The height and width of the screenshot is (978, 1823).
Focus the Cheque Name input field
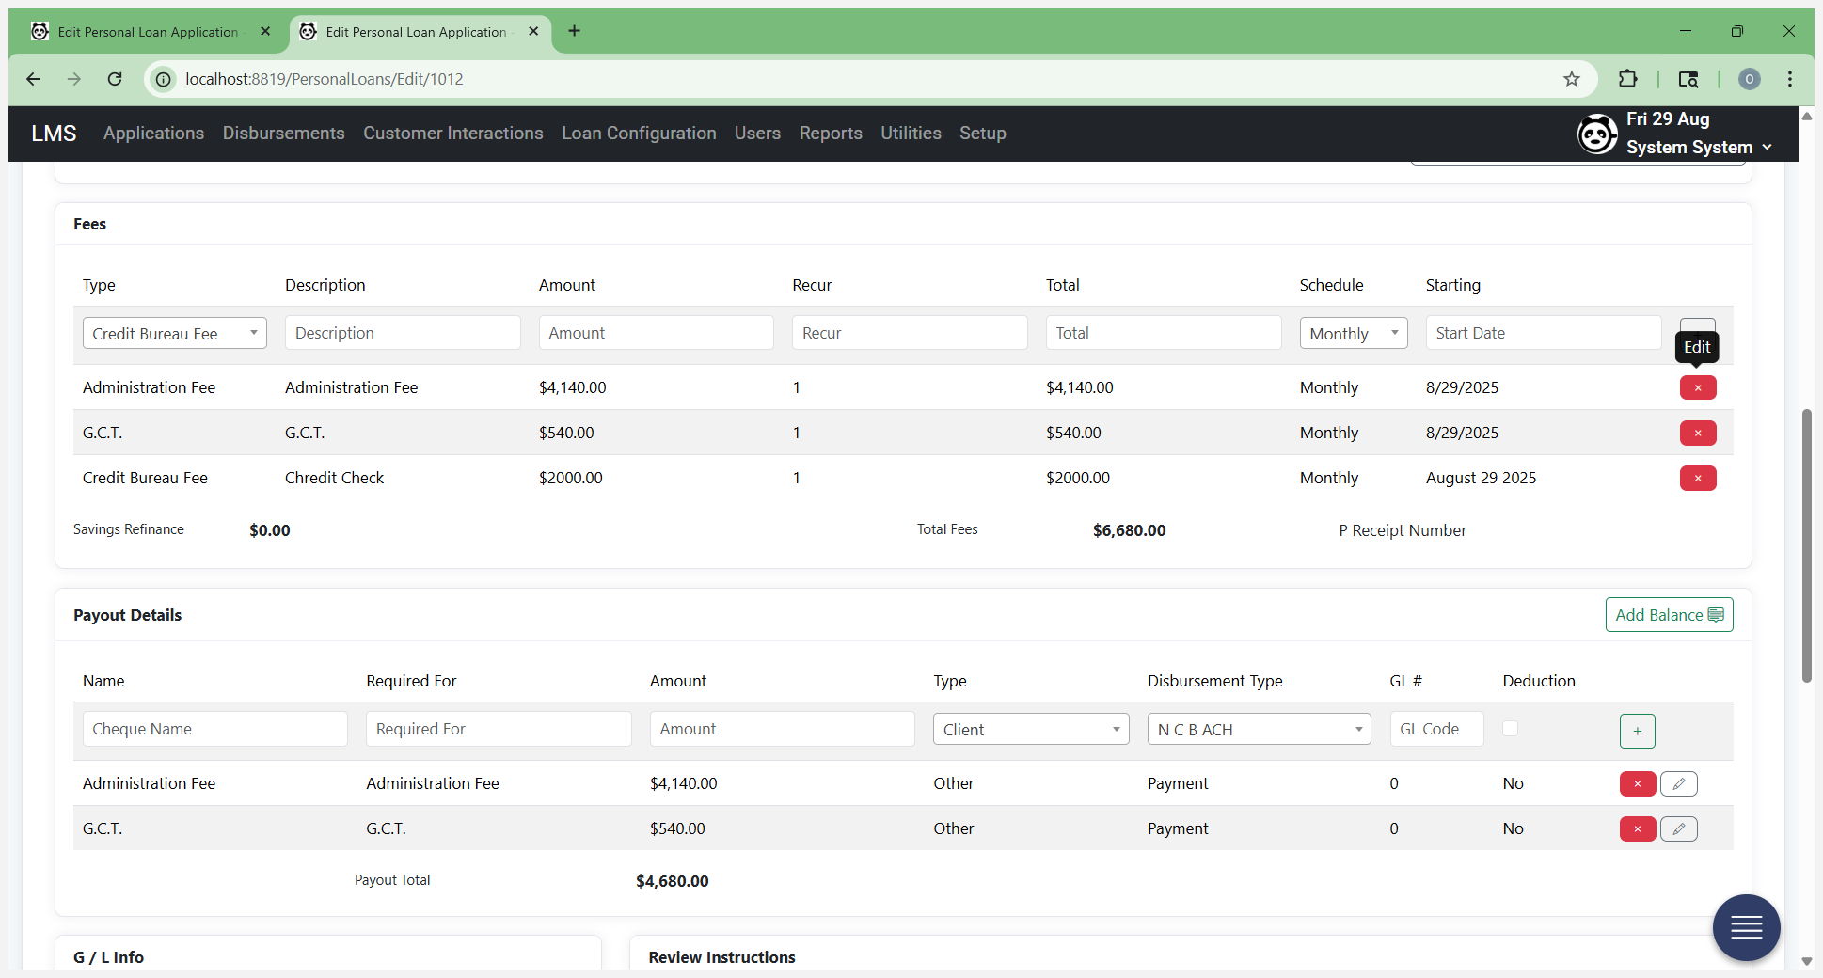[215, 729]
